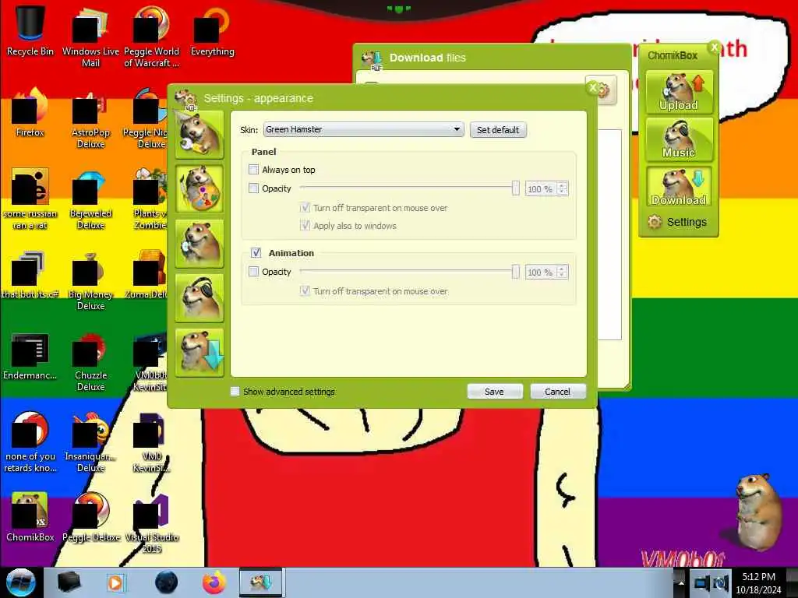Click the dark globe taskbar icon
Screen dimensions: 798x598
tap(166, 582)
